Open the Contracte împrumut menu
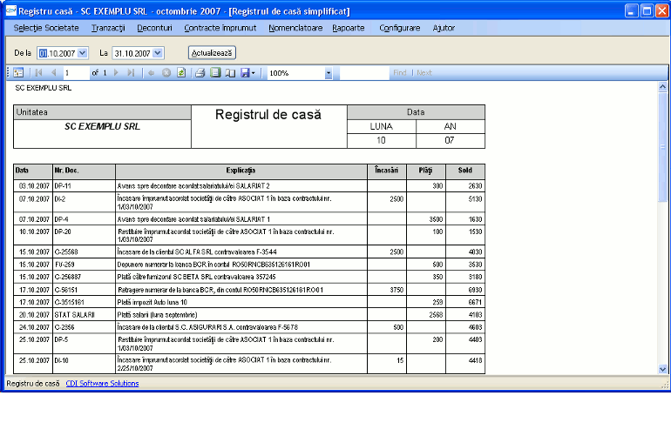Image resolution: width=671 pixels, height=436 pixels. [x=220, y=28]
